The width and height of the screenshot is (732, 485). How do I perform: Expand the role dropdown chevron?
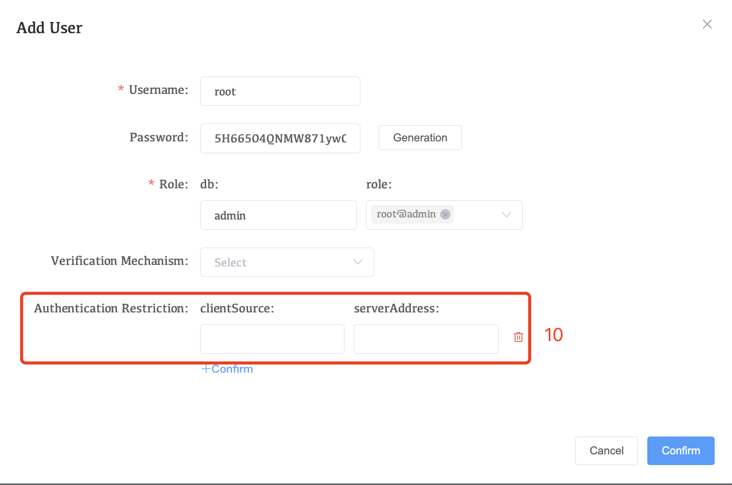pyautogui.click(x=506, y=215)
